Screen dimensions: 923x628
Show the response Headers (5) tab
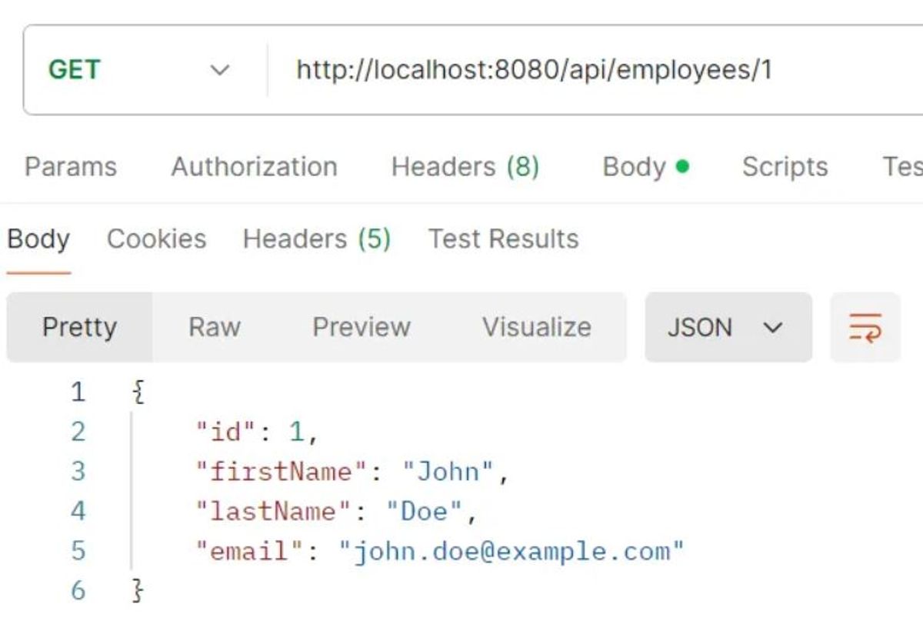[x=316, y=239]
